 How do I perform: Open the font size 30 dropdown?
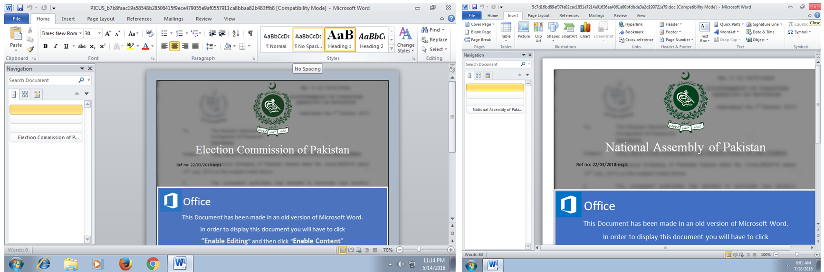(x=99, y=33)
